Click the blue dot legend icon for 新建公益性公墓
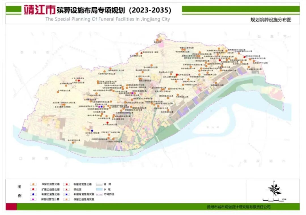Screen dimensions: 306x215 (x=33, y=194)
